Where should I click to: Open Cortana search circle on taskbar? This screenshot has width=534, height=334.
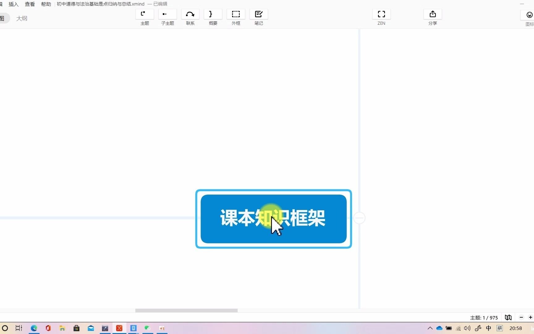point(5,328)
